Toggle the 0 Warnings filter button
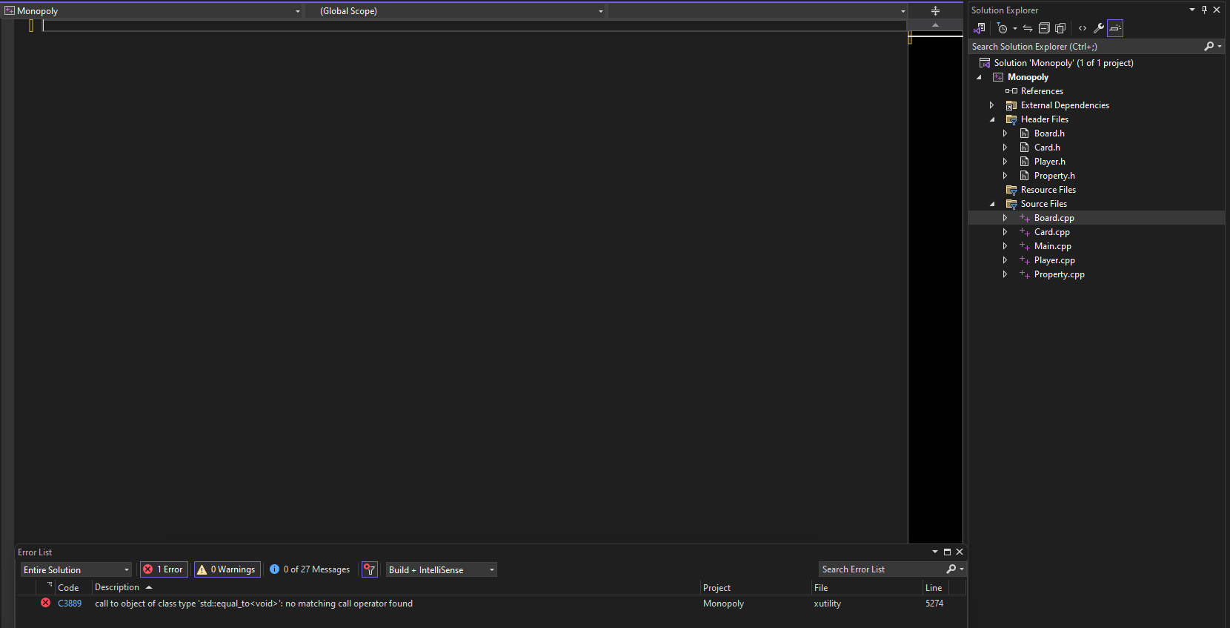 click(227, 569)
